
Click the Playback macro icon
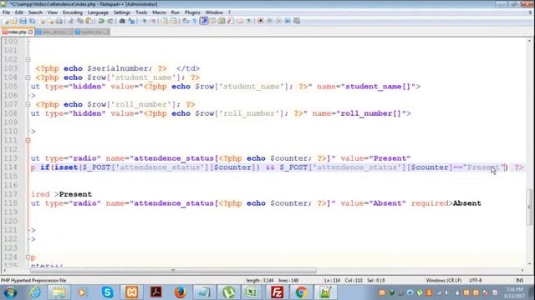tap(278, 21)
